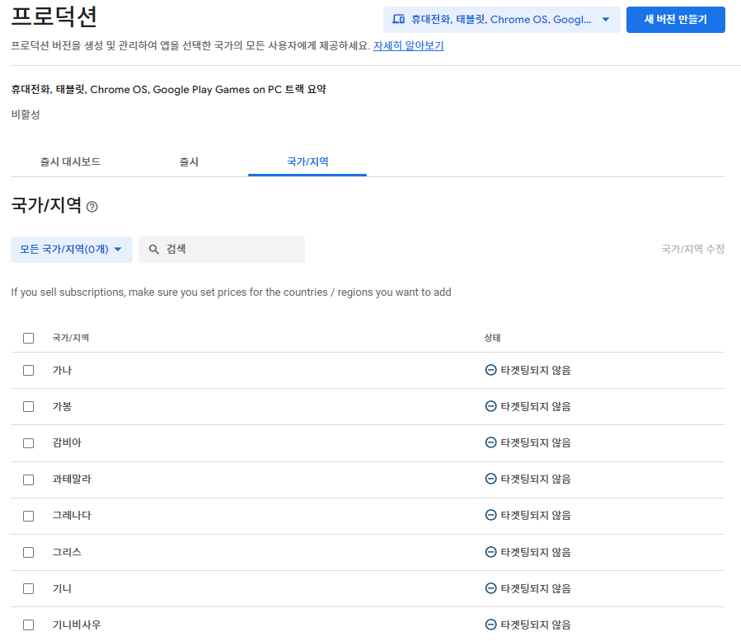The width and height of the screenshot is (741, 641).
Task: Click the 국가/지역 수정 button
Action: click(x=693, y=249)
